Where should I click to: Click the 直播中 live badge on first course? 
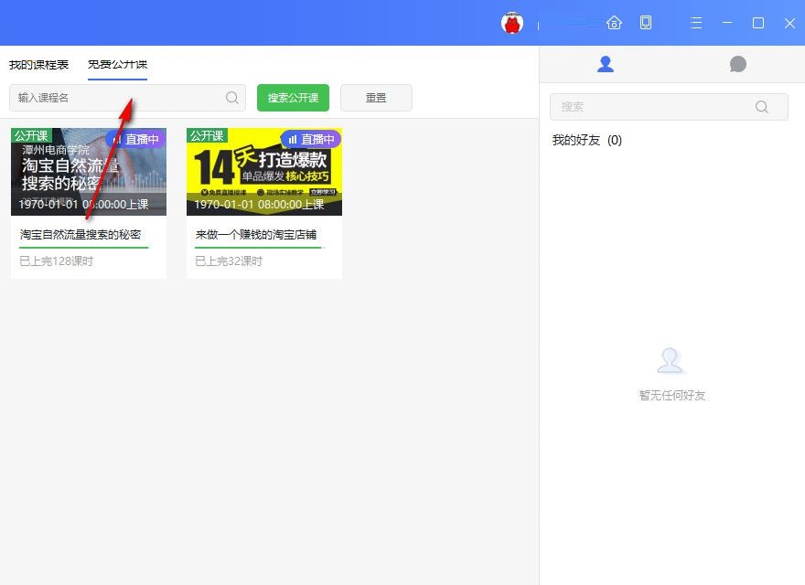point(134,139)
